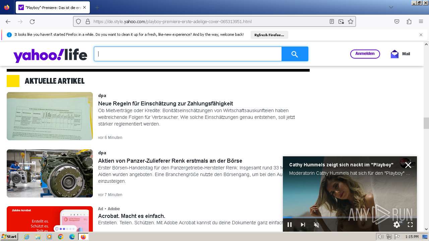Close the floating video player
The width and height of the screenshot is (429, 241).
(408, 165)
